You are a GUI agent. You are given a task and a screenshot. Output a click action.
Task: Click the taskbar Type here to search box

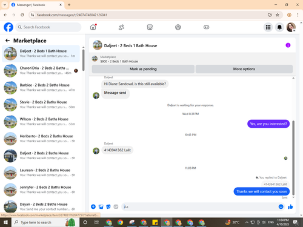[45, 222]
